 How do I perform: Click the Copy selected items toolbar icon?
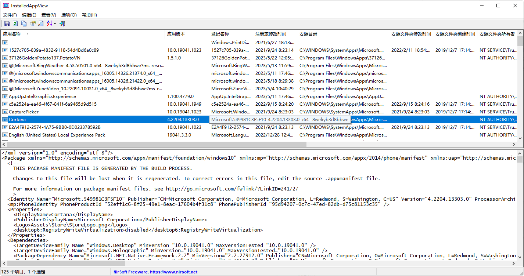click(x=24, y=23)
